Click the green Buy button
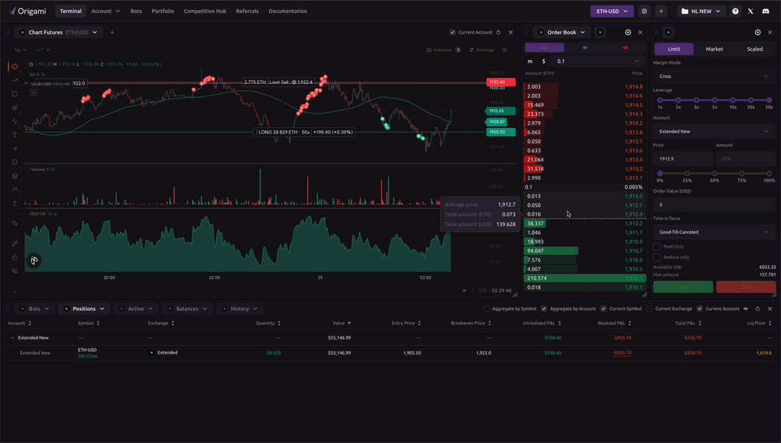781x443 pixels. coord(683,287)
